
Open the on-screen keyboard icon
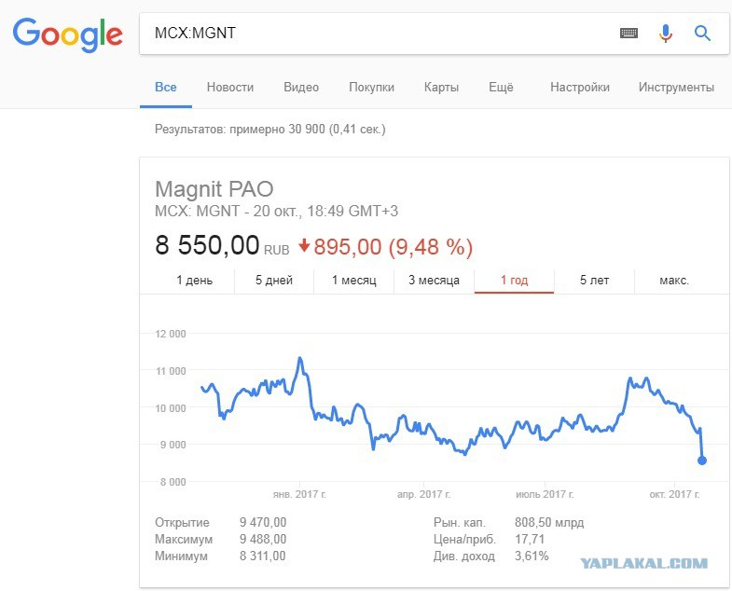[628, 34]
